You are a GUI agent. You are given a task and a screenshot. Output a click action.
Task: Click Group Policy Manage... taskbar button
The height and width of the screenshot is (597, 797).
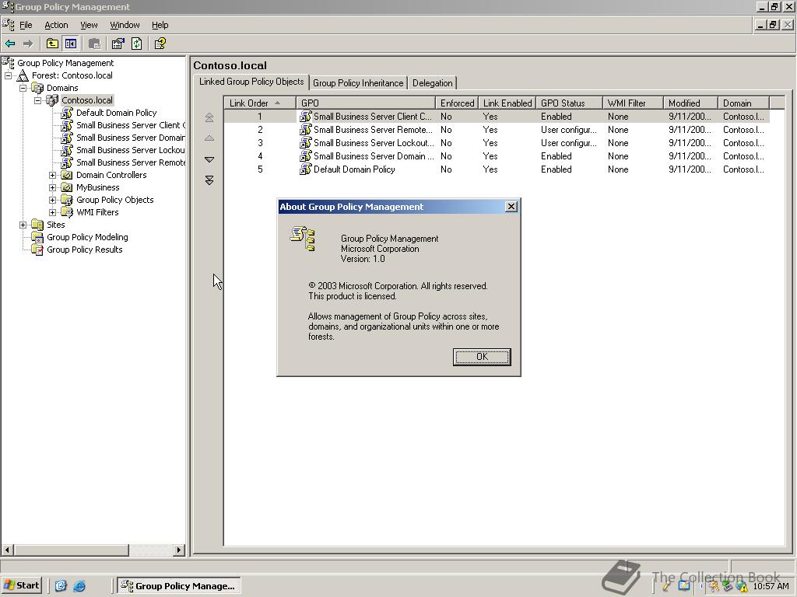click(x=178, y=586)
